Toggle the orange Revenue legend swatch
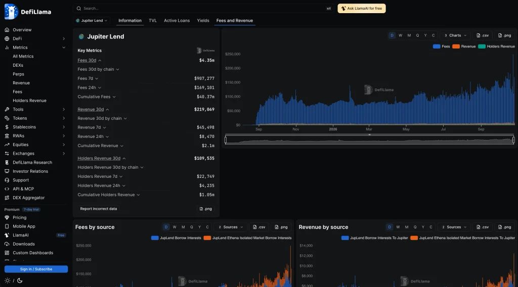This screenshot has height=287, width=518. 456,46
